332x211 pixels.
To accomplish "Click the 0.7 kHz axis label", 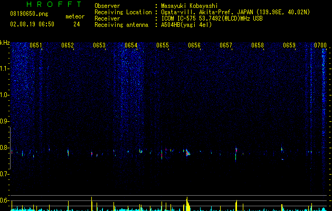I will 4,174.
